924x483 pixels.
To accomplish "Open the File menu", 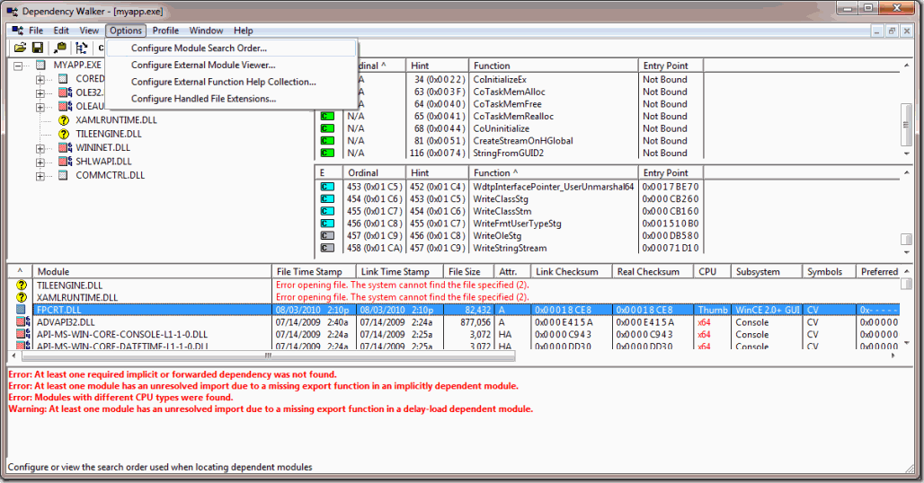I will tap(35, 31).
